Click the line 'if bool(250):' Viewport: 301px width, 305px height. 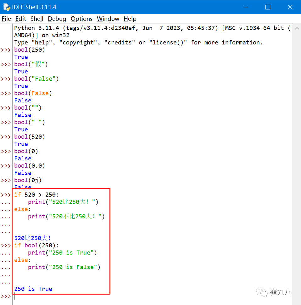(x=36, y=245)
